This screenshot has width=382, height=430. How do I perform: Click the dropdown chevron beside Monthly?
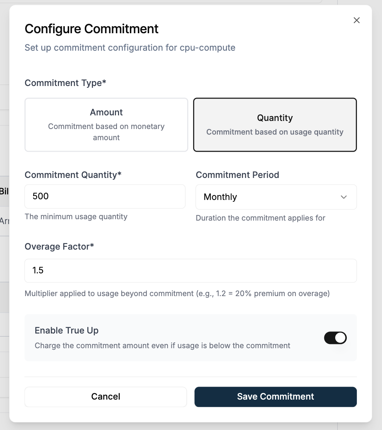[344, 197]
